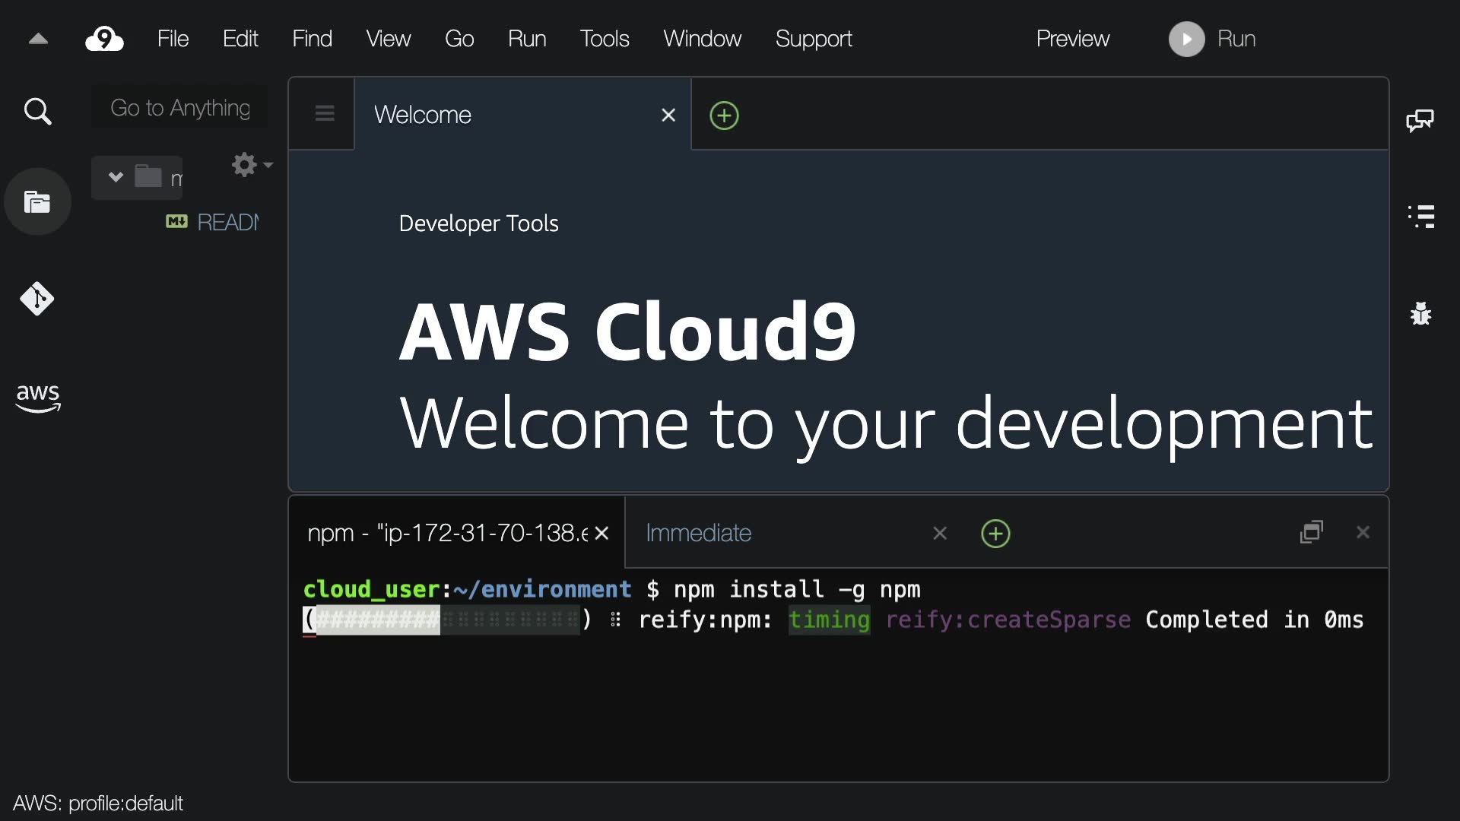Click the Preview button
The height and width of the screenshot is (821, 1460).
click(x=1072, y=39)
